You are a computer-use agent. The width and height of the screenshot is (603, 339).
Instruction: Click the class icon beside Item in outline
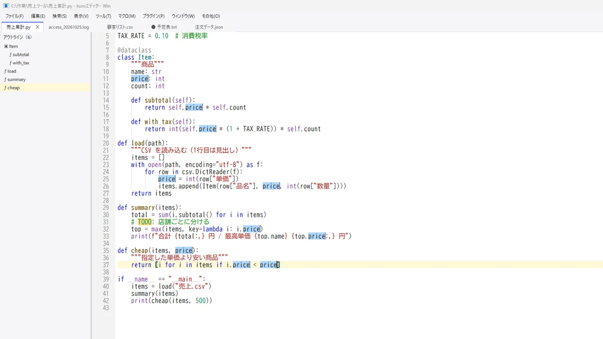pos(6,47)
